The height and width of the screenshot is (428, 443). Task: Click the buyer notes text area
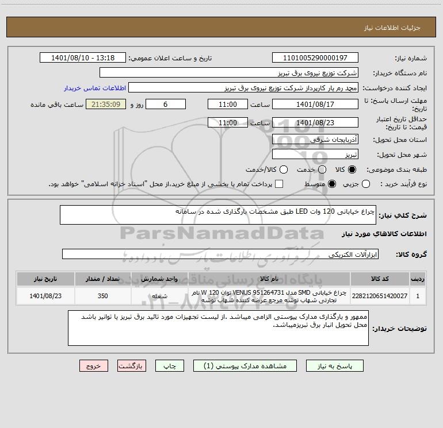coord(218,328)
